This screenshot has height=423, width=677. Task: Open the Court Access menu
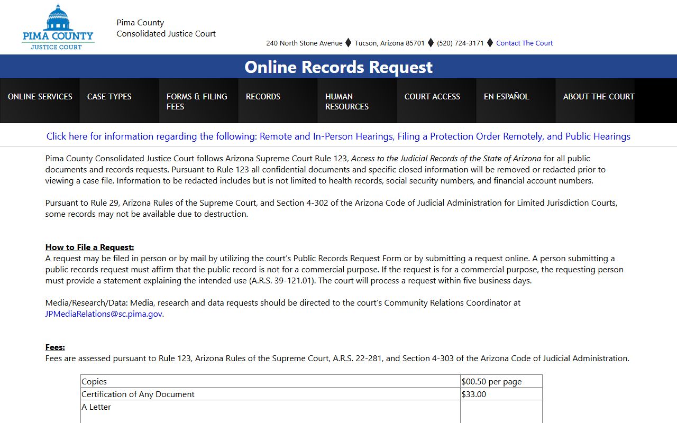point(436,101)
